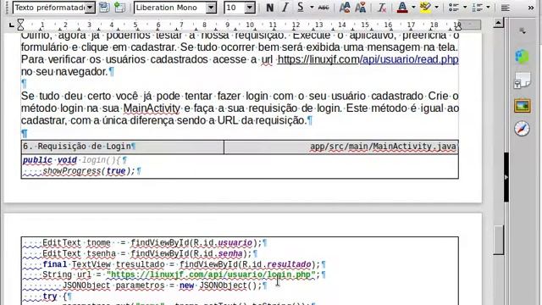Toggle strikethrough formatting

click(x=324, y=8)
